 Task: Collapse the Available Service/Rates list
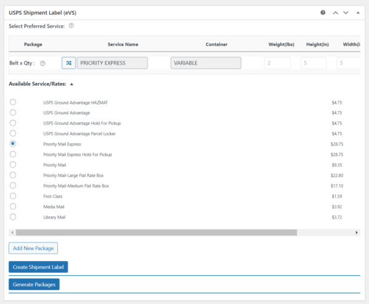click(71, 84)
